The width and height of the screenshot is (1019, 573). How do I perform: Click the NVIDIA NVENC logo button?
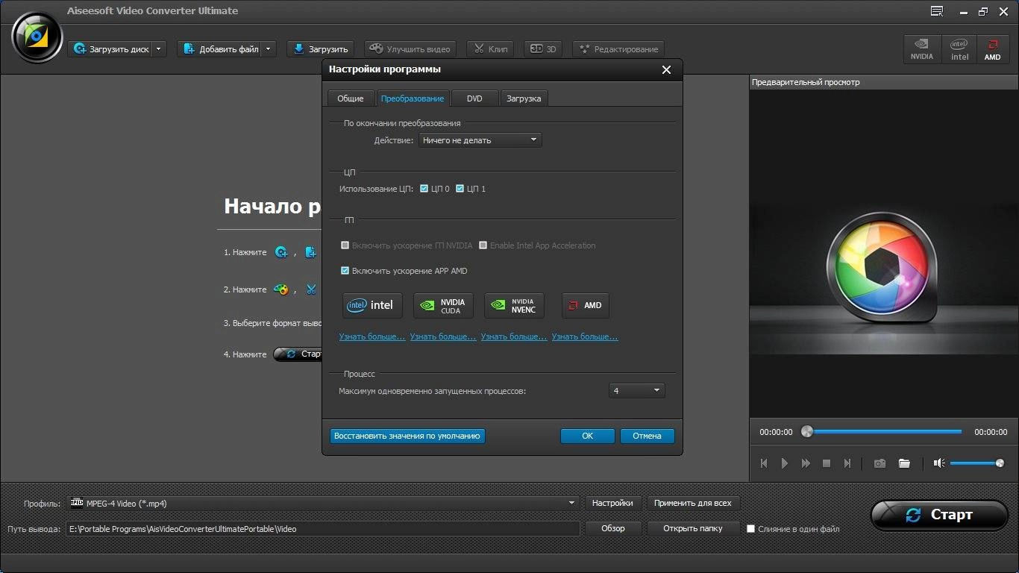(514, 305)
